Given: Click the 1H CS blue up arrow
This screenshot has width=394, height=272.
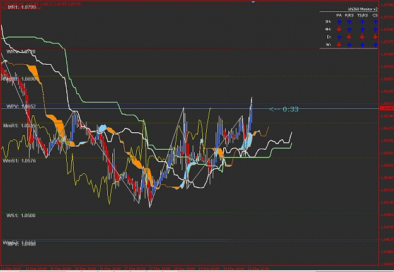Looking at the screenshot, I should [x=376, y=22].
